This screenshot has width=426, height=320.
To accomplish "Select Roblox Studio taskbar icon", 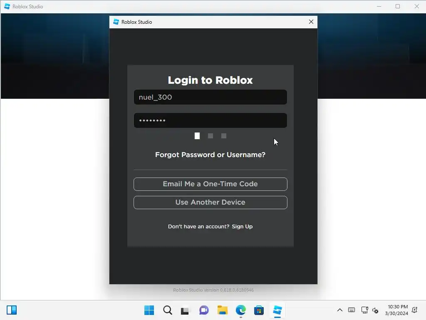I will [x=277, y=310].
